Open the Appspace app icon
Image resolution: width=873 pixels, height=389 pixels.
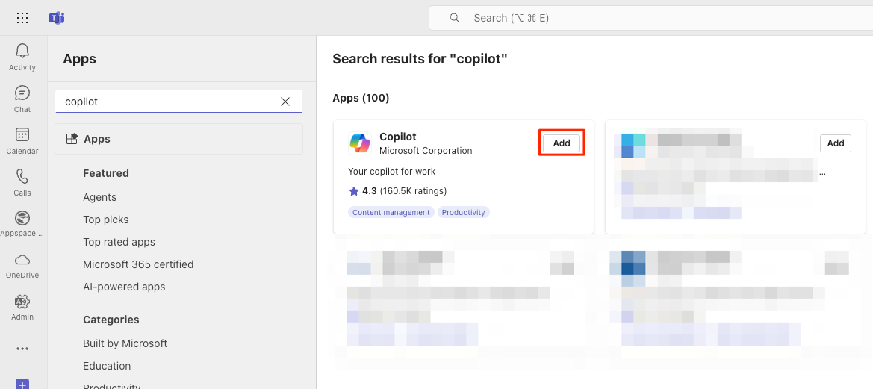point(22,218)
